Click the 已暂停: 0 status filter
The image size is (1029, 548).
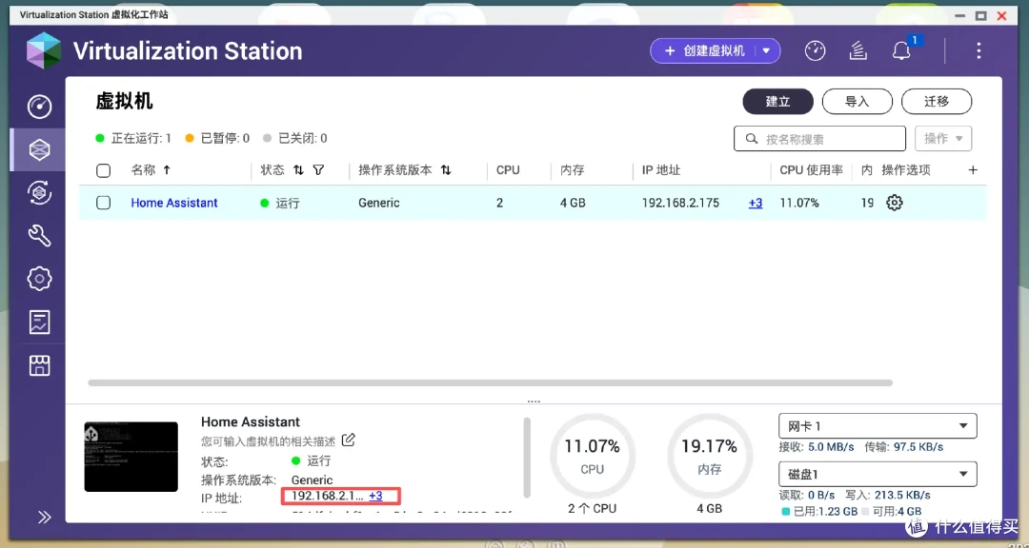217,138
